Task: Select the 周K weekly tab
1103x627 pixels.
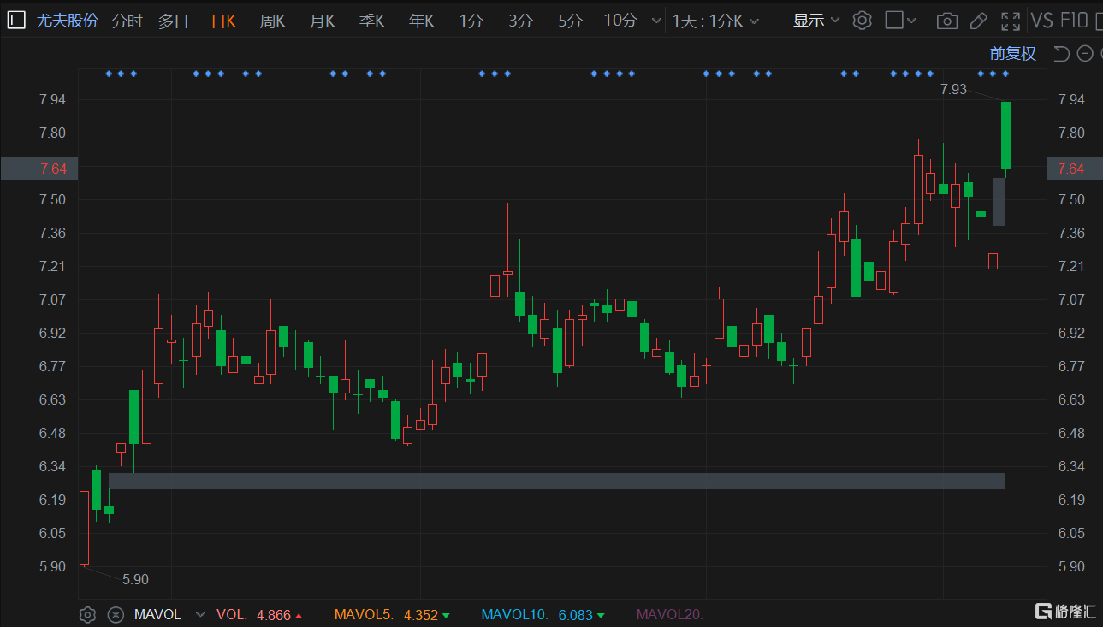Action: 272,21
